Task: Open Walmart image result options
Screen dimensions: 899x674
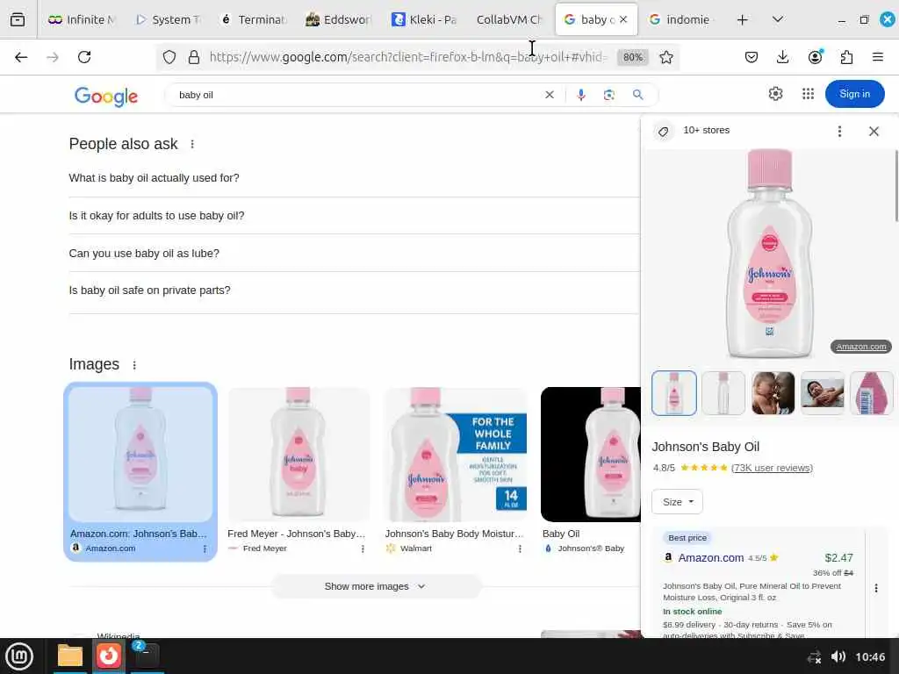Action: coord(520,549)
